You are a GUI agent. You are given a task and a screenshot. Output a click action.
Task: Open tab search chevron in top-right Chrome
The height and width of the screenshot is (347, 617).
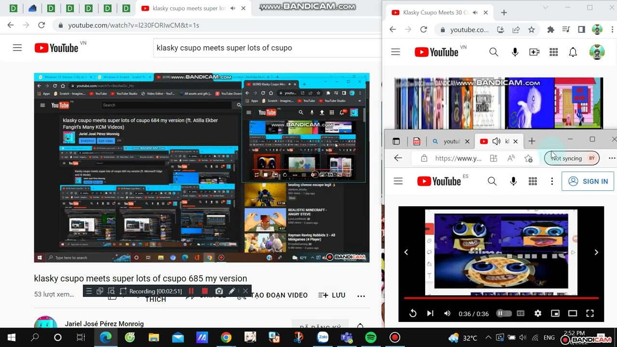(x=546, y=8)
